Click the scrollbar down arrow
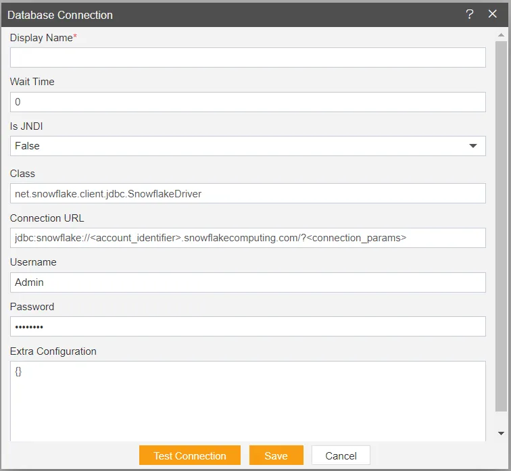The width and height of the screenshot is (511, 471). coord(502,433)
